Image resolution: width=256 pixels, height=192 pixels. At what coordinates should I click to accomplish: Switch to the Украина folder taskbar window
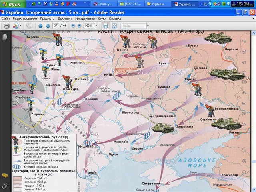pyautogui.click(x=158, y=4)
